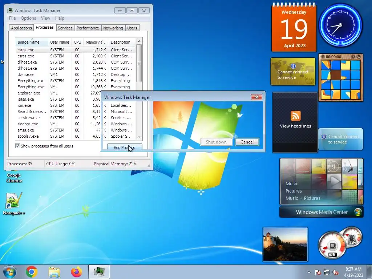Viewport: 372px width, 279px height.
Task: Close the Windows Task Manager warning dialog
Action: (256, 97)
